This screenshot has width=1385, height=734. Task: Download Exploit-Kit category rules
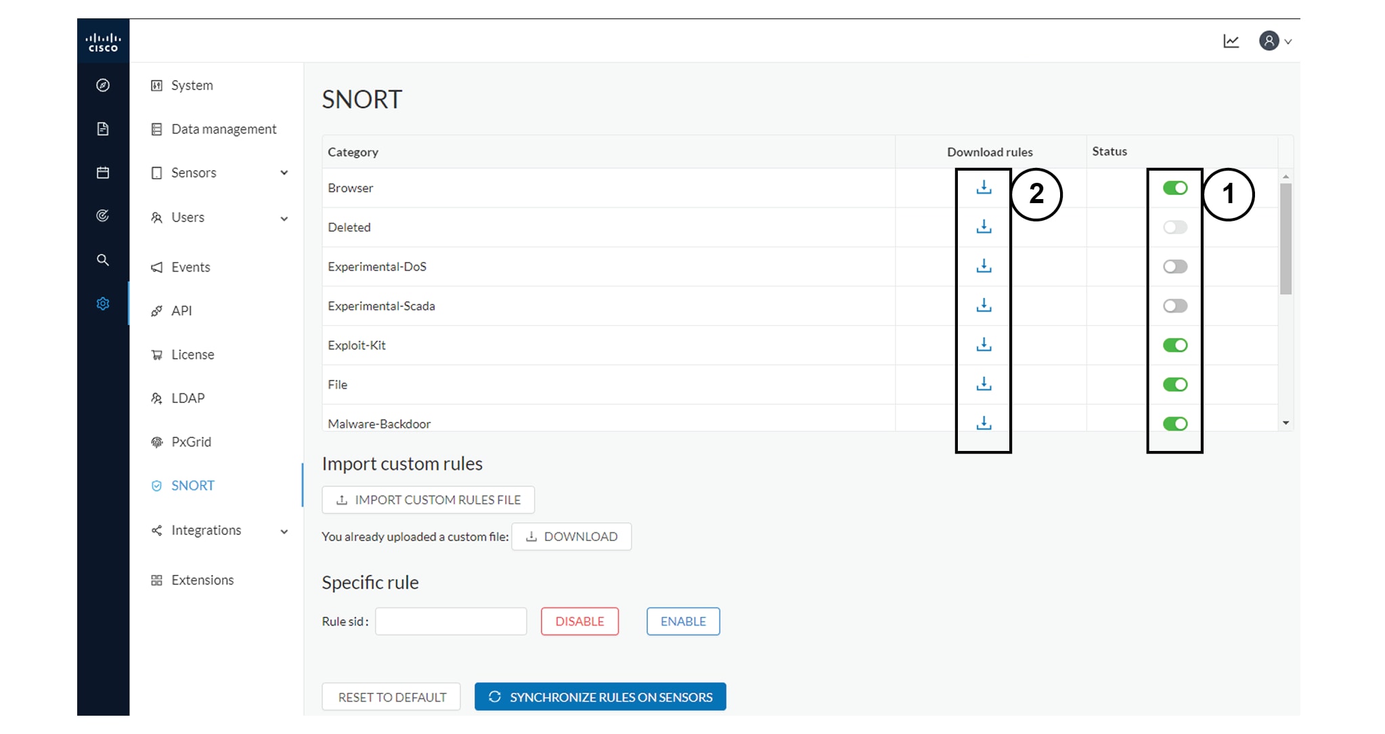(984, 345)
